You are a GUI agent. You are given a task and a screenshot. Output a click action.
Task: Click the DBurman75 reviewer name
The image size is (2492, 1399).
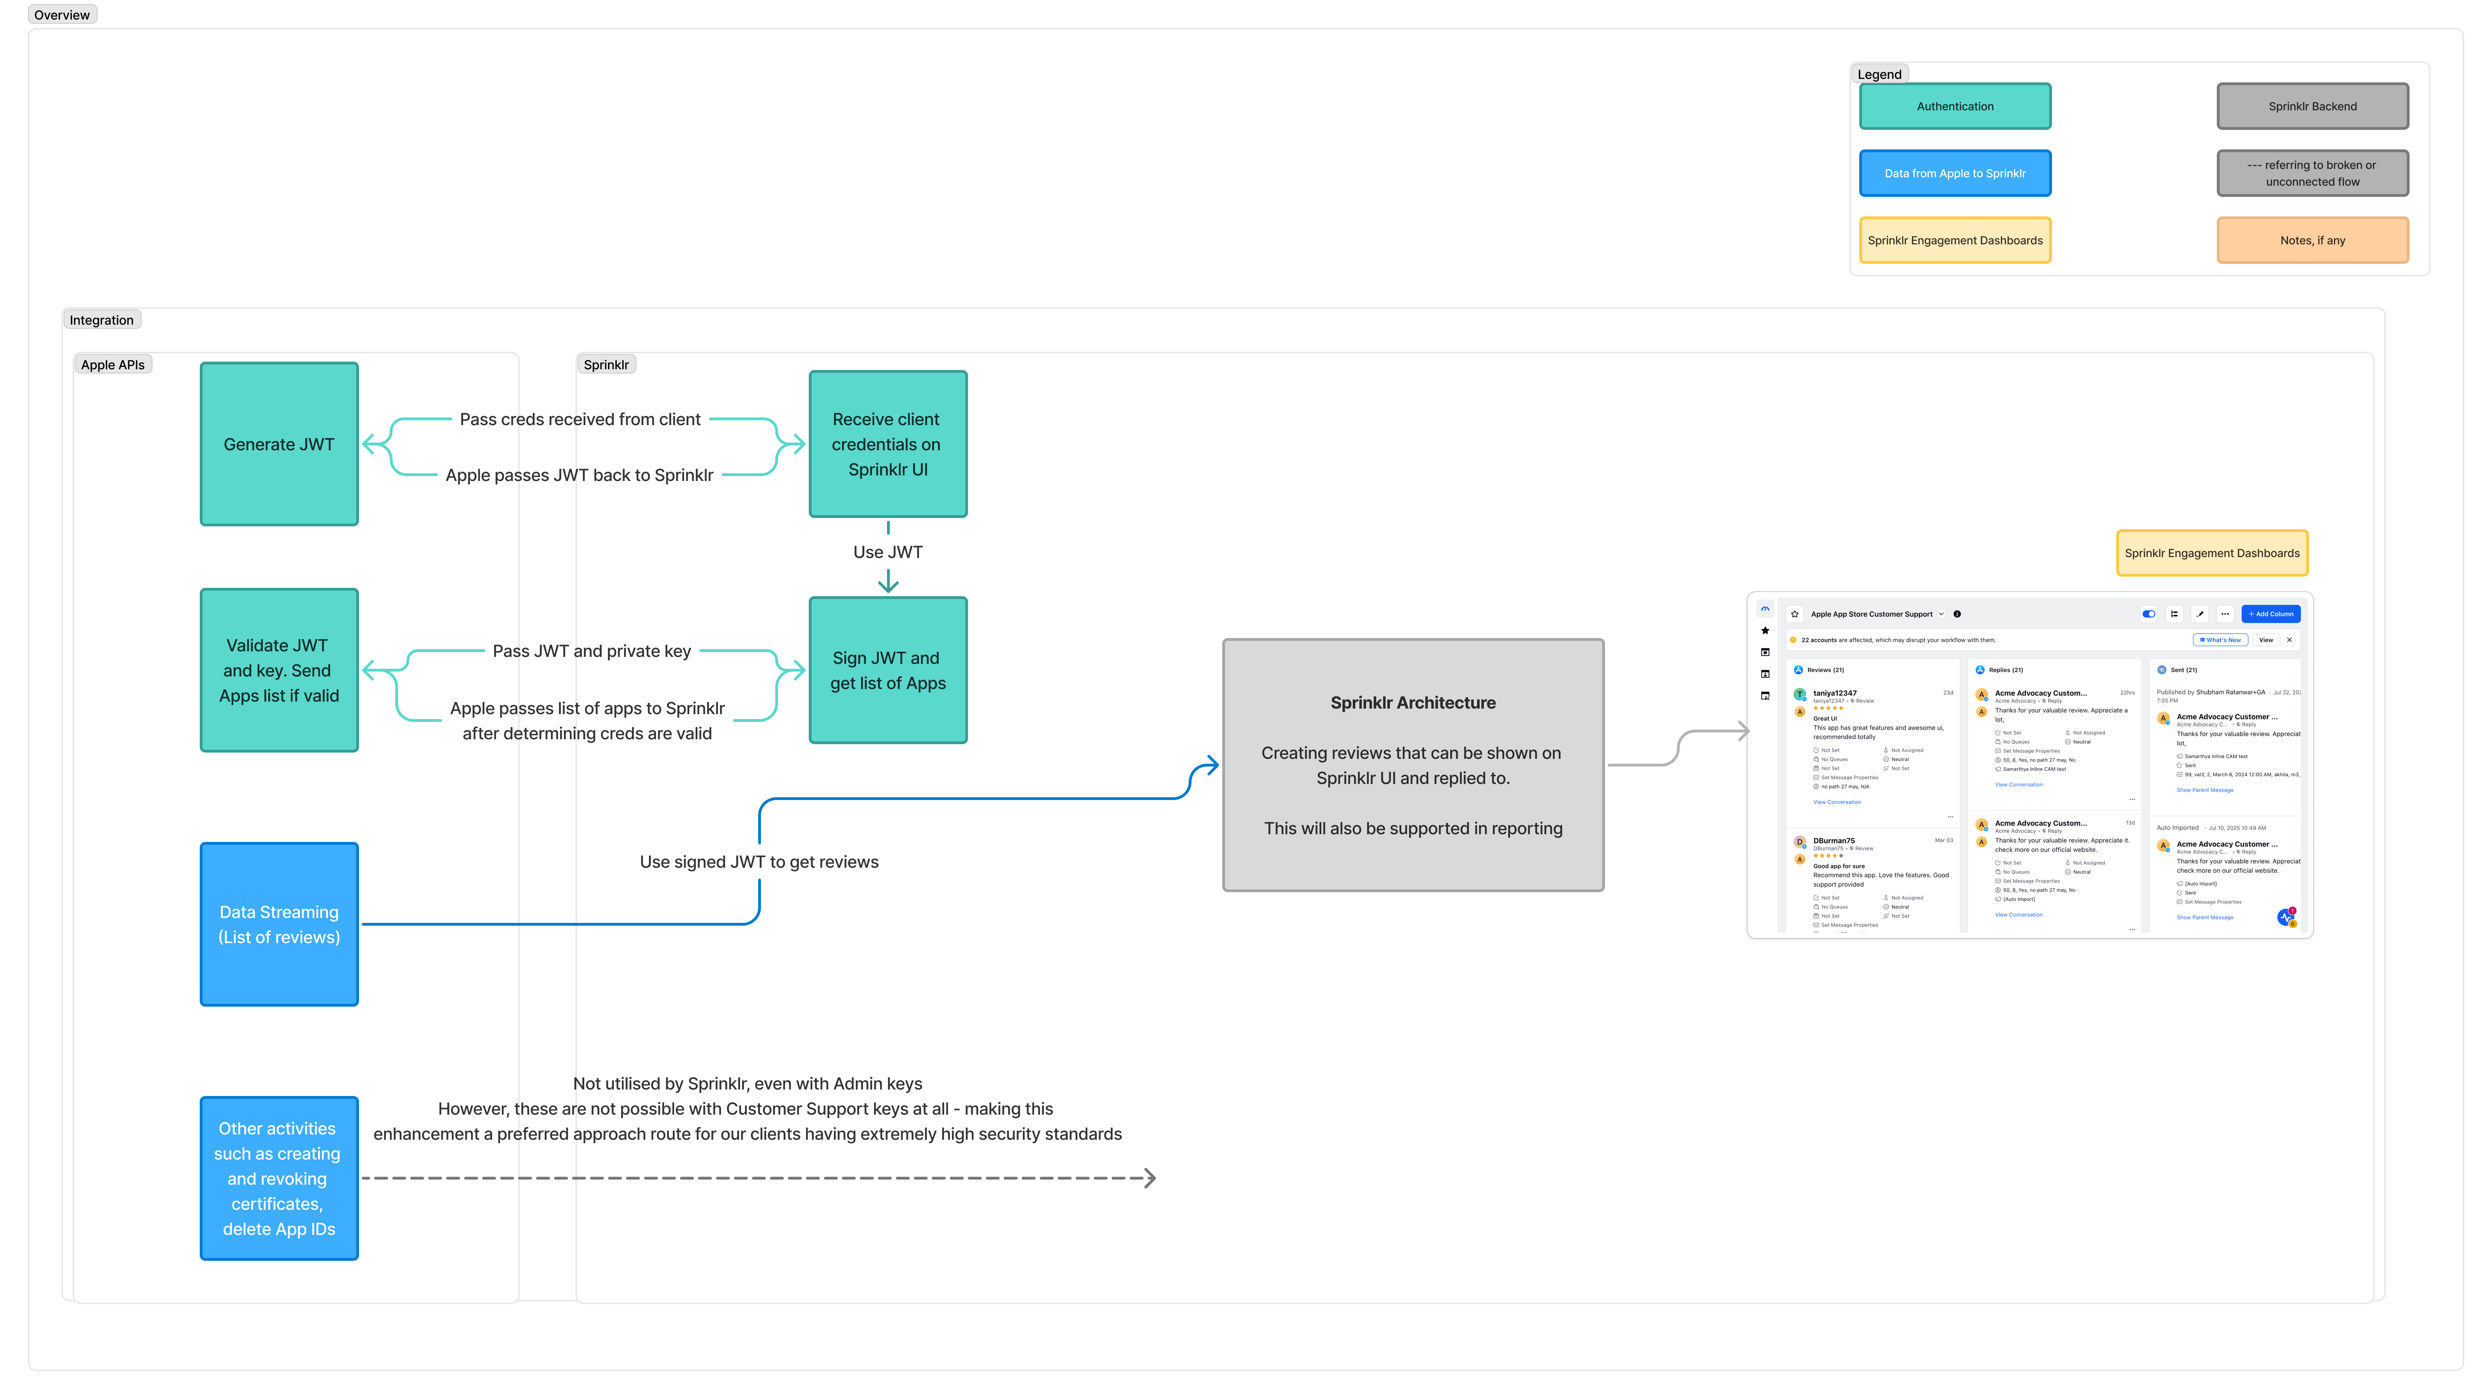1834,841
